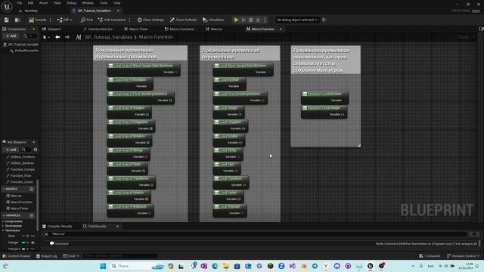Image resolution: width=484 pixels, height=272 pixels.
Task: Click the Browse to asset icon
Action: (x=17, y=20)
